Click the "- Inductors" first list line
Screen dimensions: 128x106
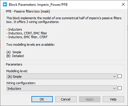[14, 29]
